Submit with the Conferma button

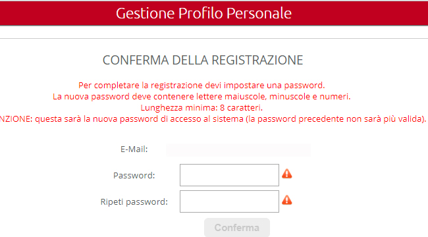click(237, 227)
